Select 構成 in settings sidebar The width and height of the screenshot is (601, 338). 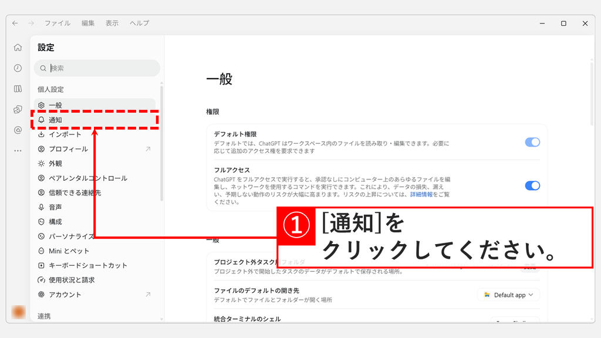tap(94, 222)
